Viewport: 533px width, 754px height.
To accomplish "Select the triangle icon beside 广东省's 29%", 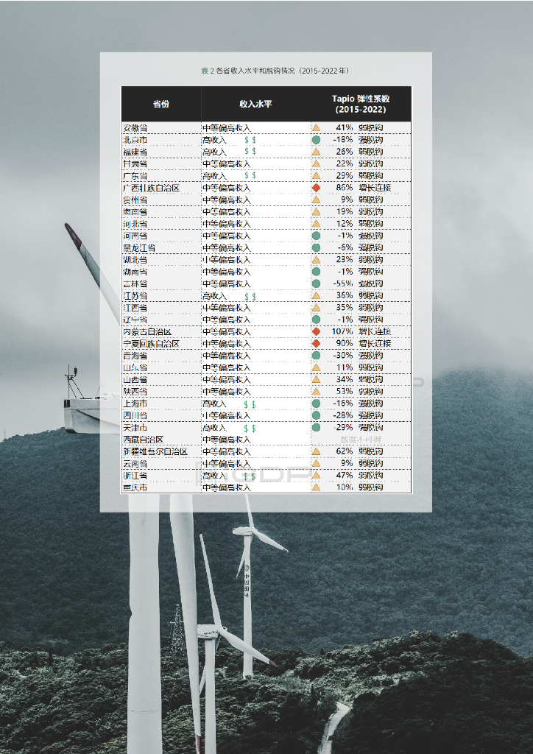I will click(x=316, y=176).
